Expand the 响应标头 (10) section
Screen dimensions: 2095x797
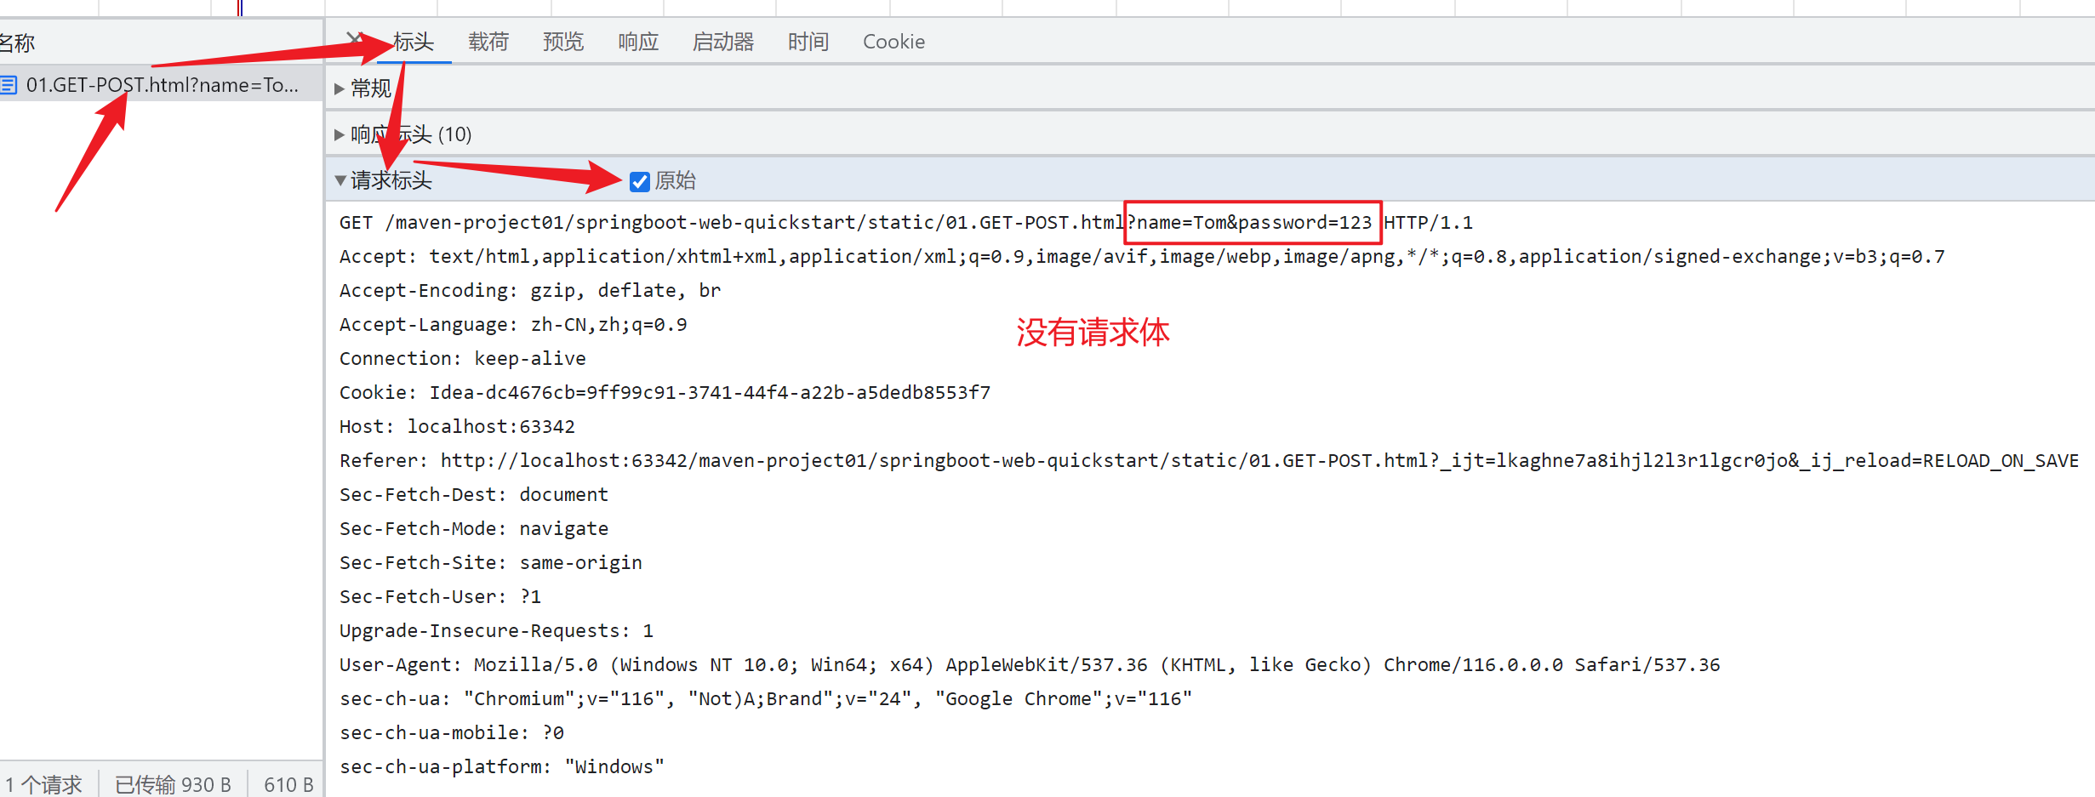(x=403, y=134)
